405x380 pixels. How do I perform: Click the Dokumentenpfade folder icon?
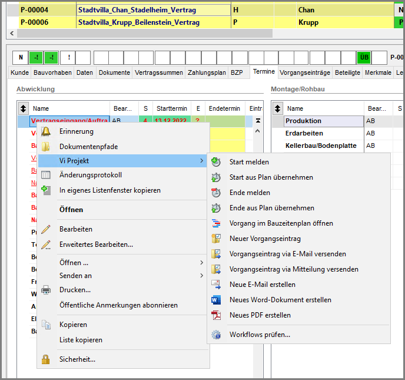click(x=46, y=147)
